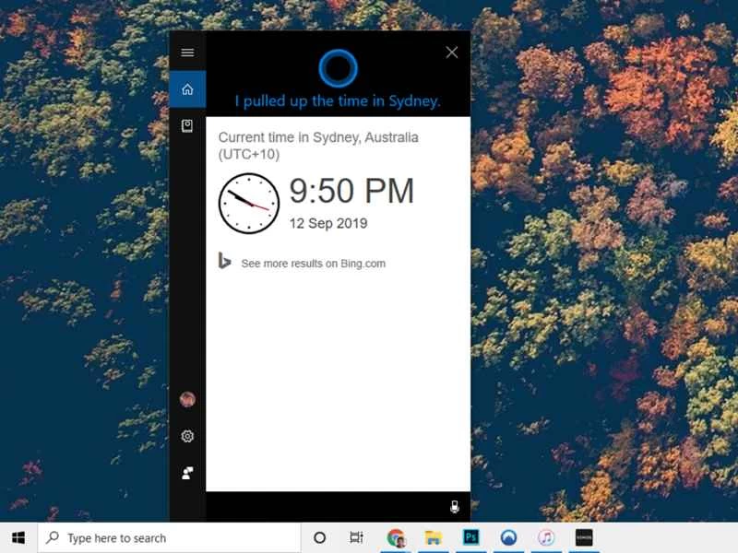Activate the microphone icon in Cortana

453,506
